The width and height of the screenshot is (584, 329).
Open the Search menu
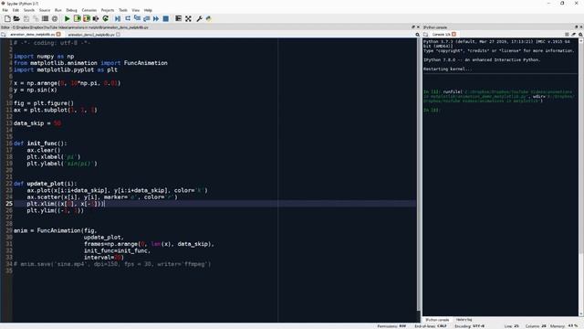(28, 10)
